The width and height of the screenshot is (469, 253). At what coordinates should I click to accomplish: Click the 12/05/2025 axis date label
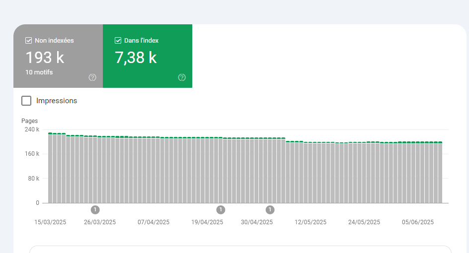coord(311,222)
